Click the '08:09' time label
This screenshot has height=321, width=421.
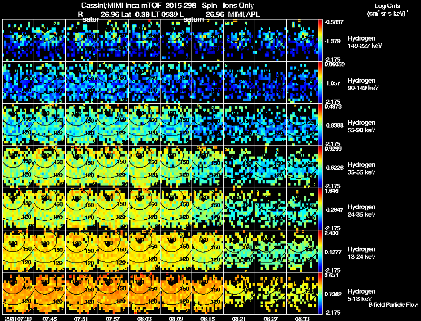(176, 318)
